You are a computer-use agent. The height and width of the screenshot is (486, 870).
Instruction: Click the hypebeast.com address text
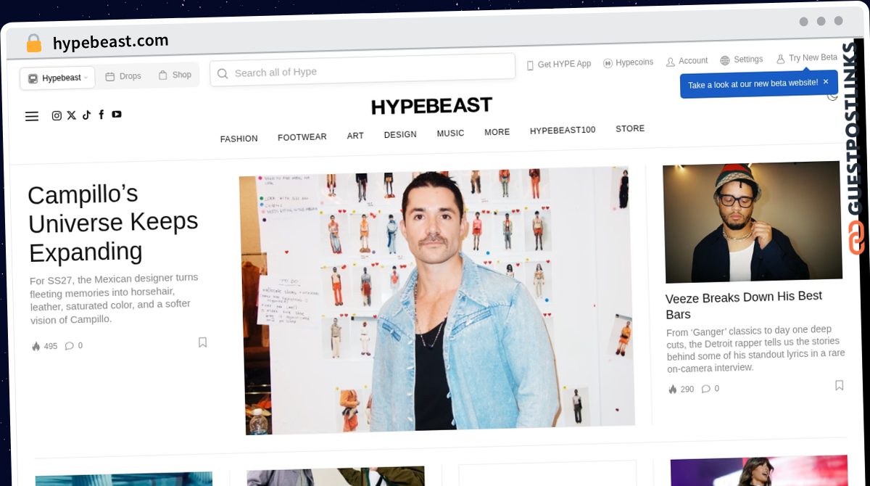point(110,43)
